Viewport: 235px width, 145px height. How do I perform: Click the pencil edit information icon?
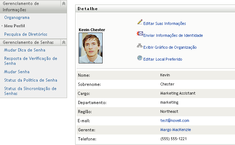click(140, 22)
